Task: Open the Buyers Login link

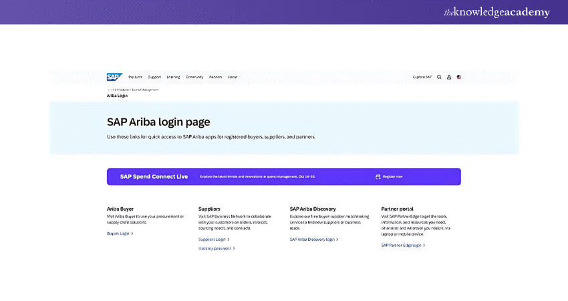Action: click(x=120, y=233)
